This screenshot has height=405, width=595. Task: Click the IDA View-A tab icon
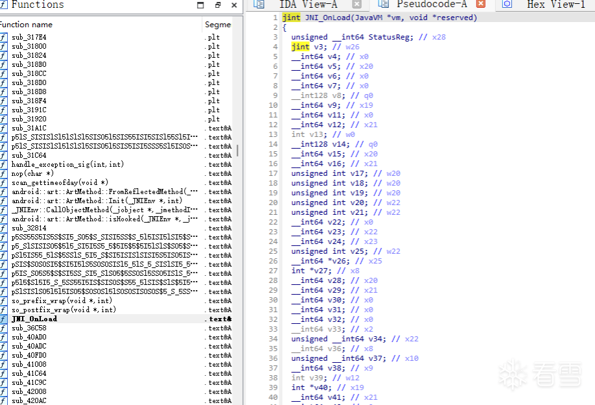(259, 4)
